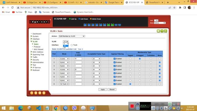Open File Explorer from the taskbar

pyautogui.click(x=12, y=108)
